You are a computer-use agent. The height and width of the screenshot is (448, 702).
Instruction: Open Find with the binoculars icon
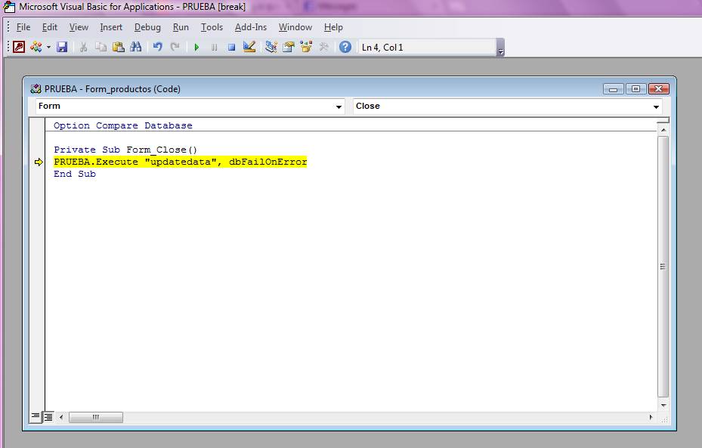coord(136,47)
